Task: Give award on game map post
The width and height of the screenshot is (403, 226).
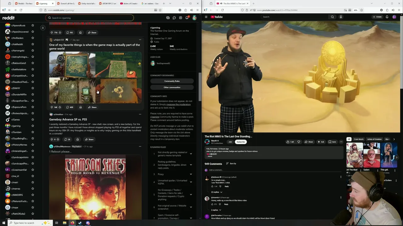Action: click(80, 107)
